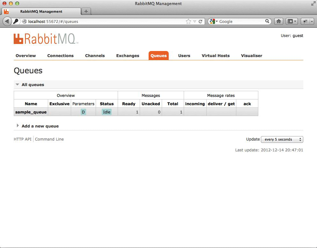This screenshot has width=317, height=248.
Task: Open the HTTP API link
Action: [x=23, y=139]
